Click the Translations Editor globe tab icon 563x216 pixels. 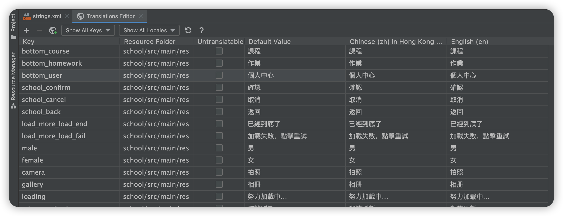pos(81,16)
